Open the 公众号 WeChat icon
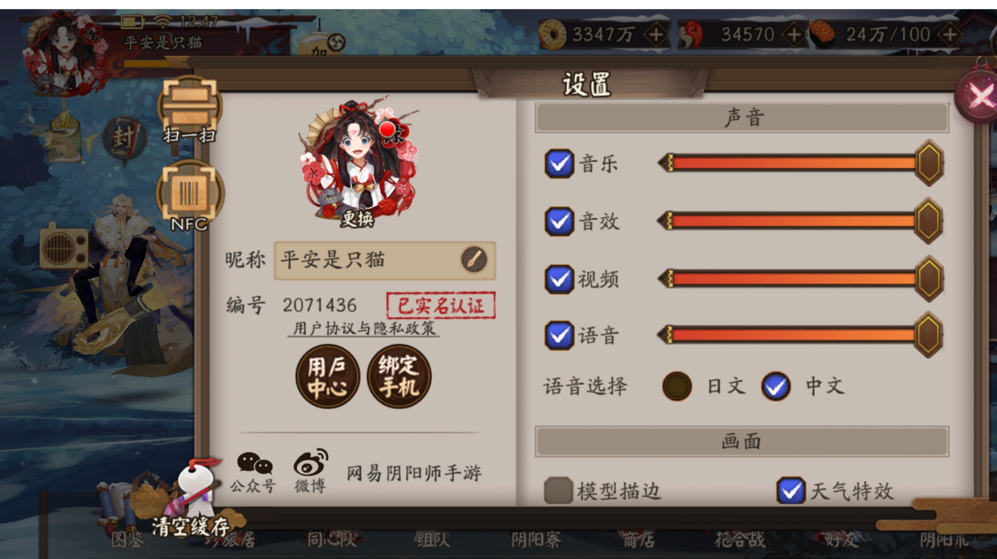Image resolution: width=997 pixels, height=559 pixels. pyautogui.click(x=253, y=472)
